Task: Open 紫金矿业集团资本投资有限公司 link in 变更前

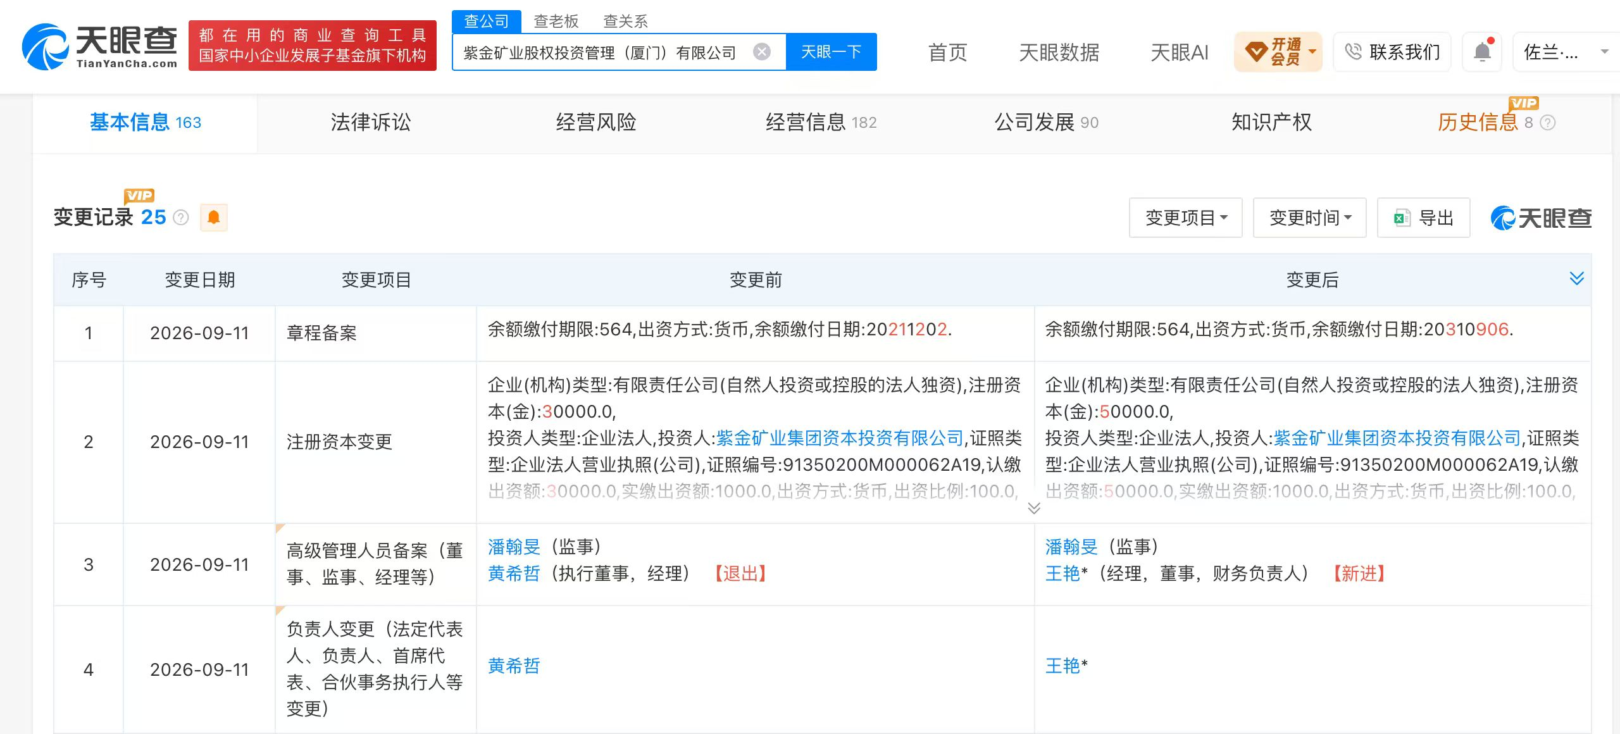Action: (x=840, y=438)
